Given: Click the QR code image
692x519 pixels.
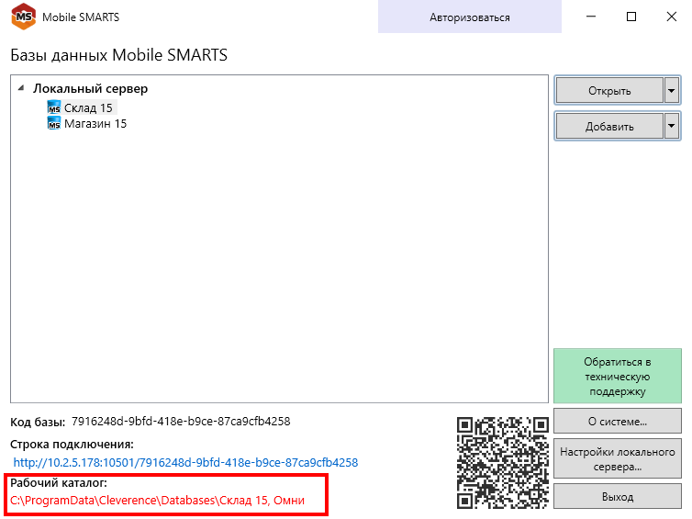Looking at the screenshot, I should [x=503, y=462].
